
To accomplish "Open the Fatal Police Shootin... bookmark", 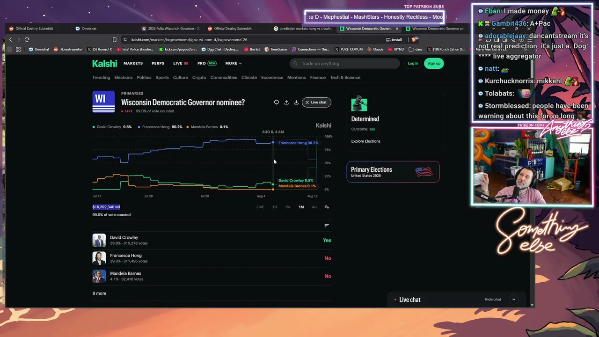I will point(135,49).
